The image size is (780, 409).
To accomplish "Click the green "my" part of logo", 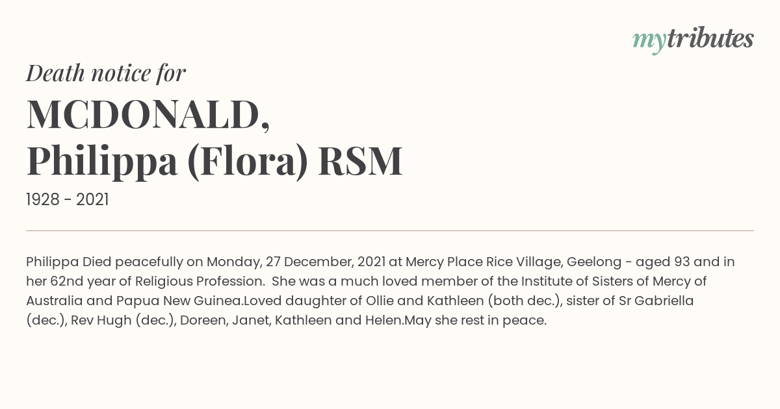I will click(649, 42).
